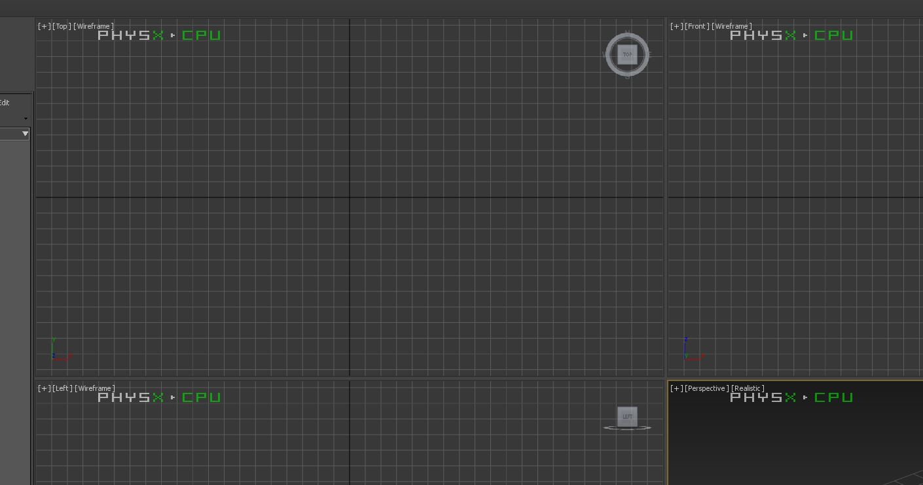The image size is (923, 485).
Task: Open the [+] menu of the Front viewport
Action: click(x=676, y=27)
